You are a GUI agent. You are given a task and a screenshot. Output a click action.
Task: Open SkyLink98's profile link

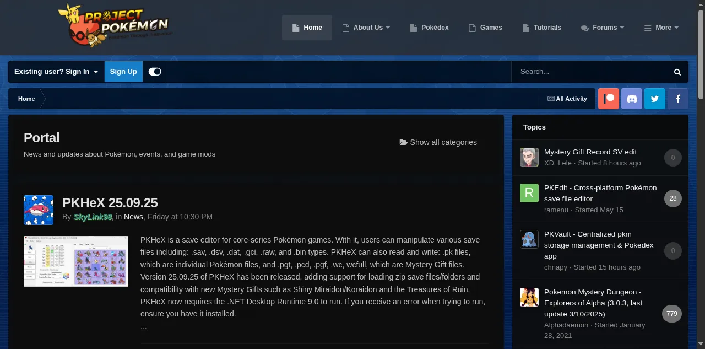pyautogui.click(x=93, y=217)
